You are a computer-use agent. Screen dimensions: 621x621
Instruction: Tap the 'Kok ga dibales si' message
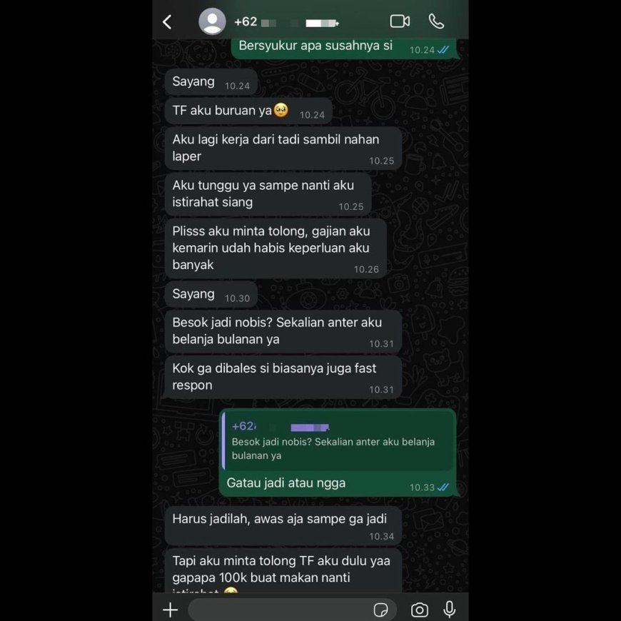coord(283,377)
